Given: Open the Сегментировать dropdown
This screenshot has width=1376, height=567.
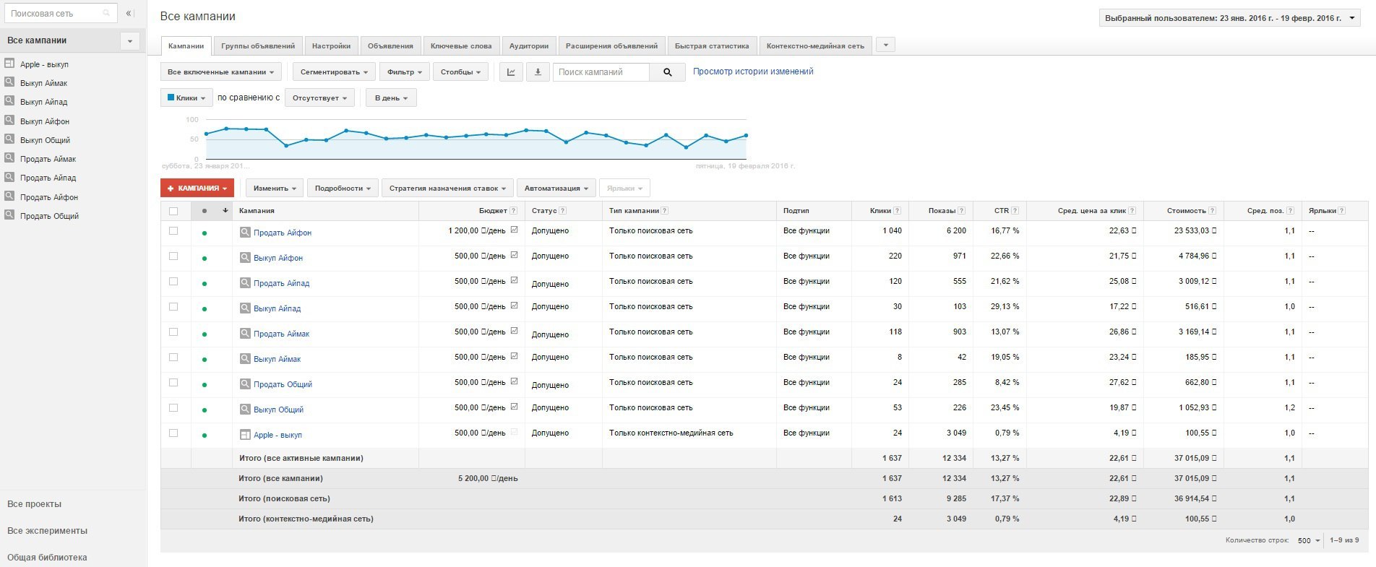Looking at the screenshot, I should point(334,72).
